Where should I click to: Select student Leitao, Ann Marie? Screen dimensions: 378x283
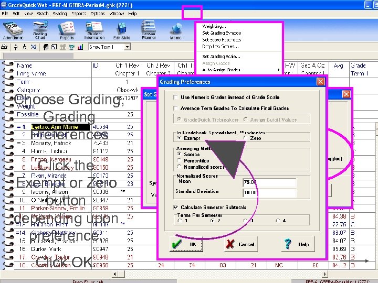60,127
